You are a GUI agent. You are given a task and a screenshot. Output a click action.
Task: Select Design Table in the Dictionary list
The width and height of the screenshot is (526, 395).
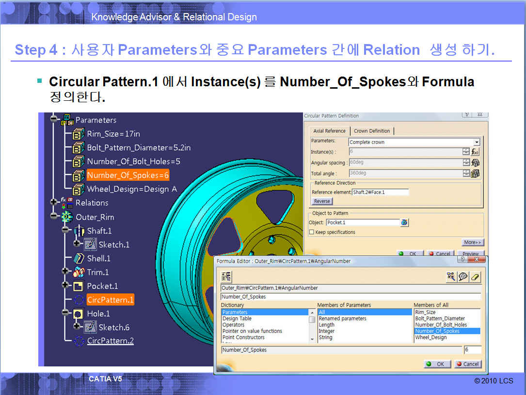(237, 318)
